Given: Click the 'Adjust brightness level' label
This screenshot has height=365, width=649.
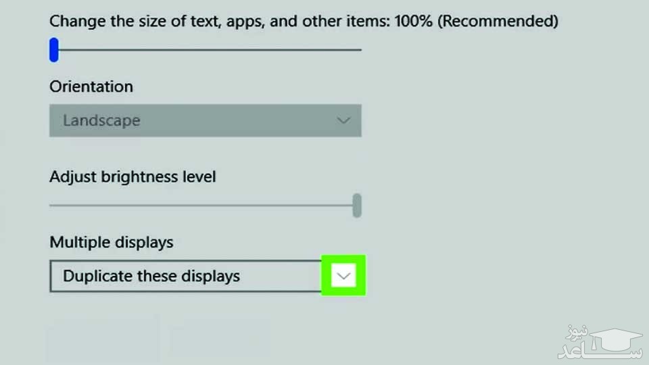Looking at the screenshot, I should tap(133, 177).
